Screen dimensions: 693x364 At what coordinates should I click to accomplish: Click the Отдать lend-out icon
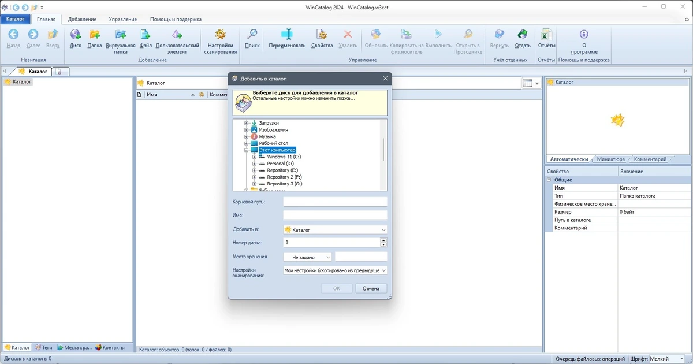[x=523, y=38]
